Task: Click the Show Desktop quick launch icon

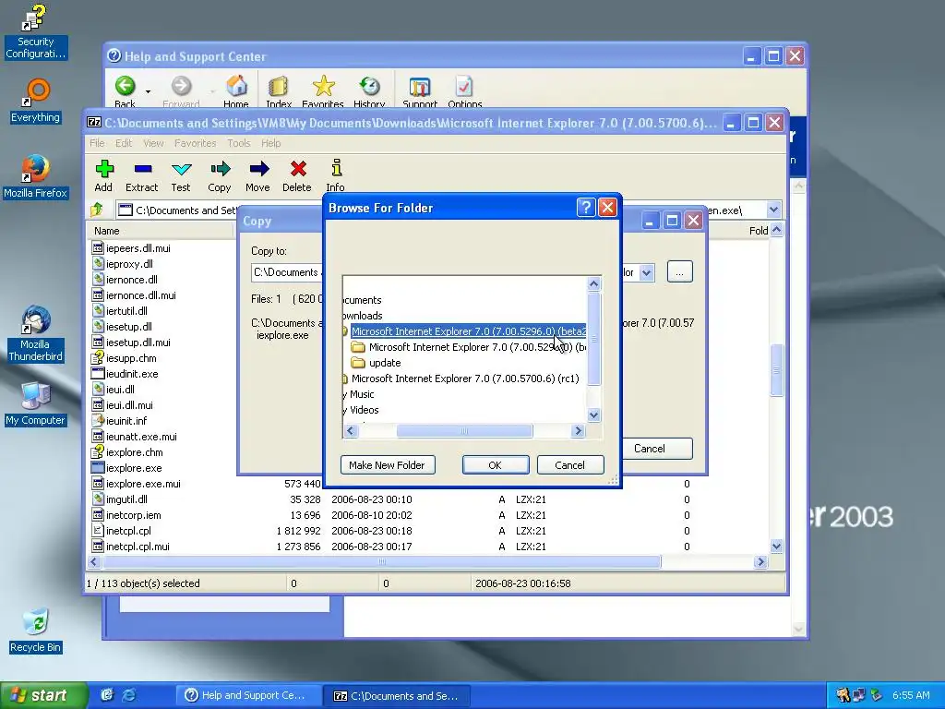Action: click(x=107, y=695)
